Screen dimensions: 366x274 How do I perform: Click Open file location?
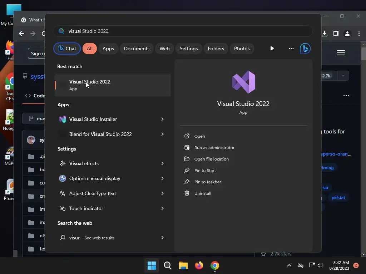(212, 159)
